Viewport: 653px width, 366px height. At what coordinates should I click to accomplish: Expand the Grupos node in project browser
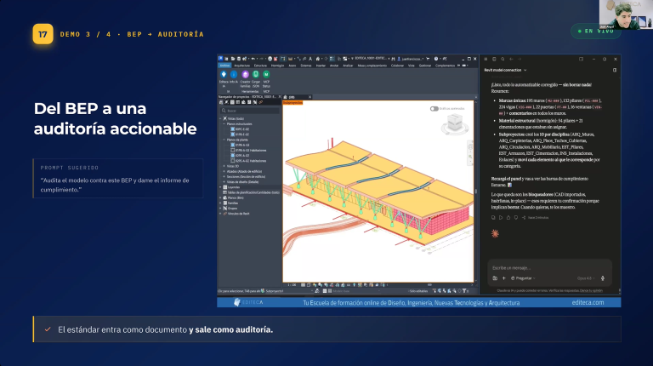click(220, 208)
